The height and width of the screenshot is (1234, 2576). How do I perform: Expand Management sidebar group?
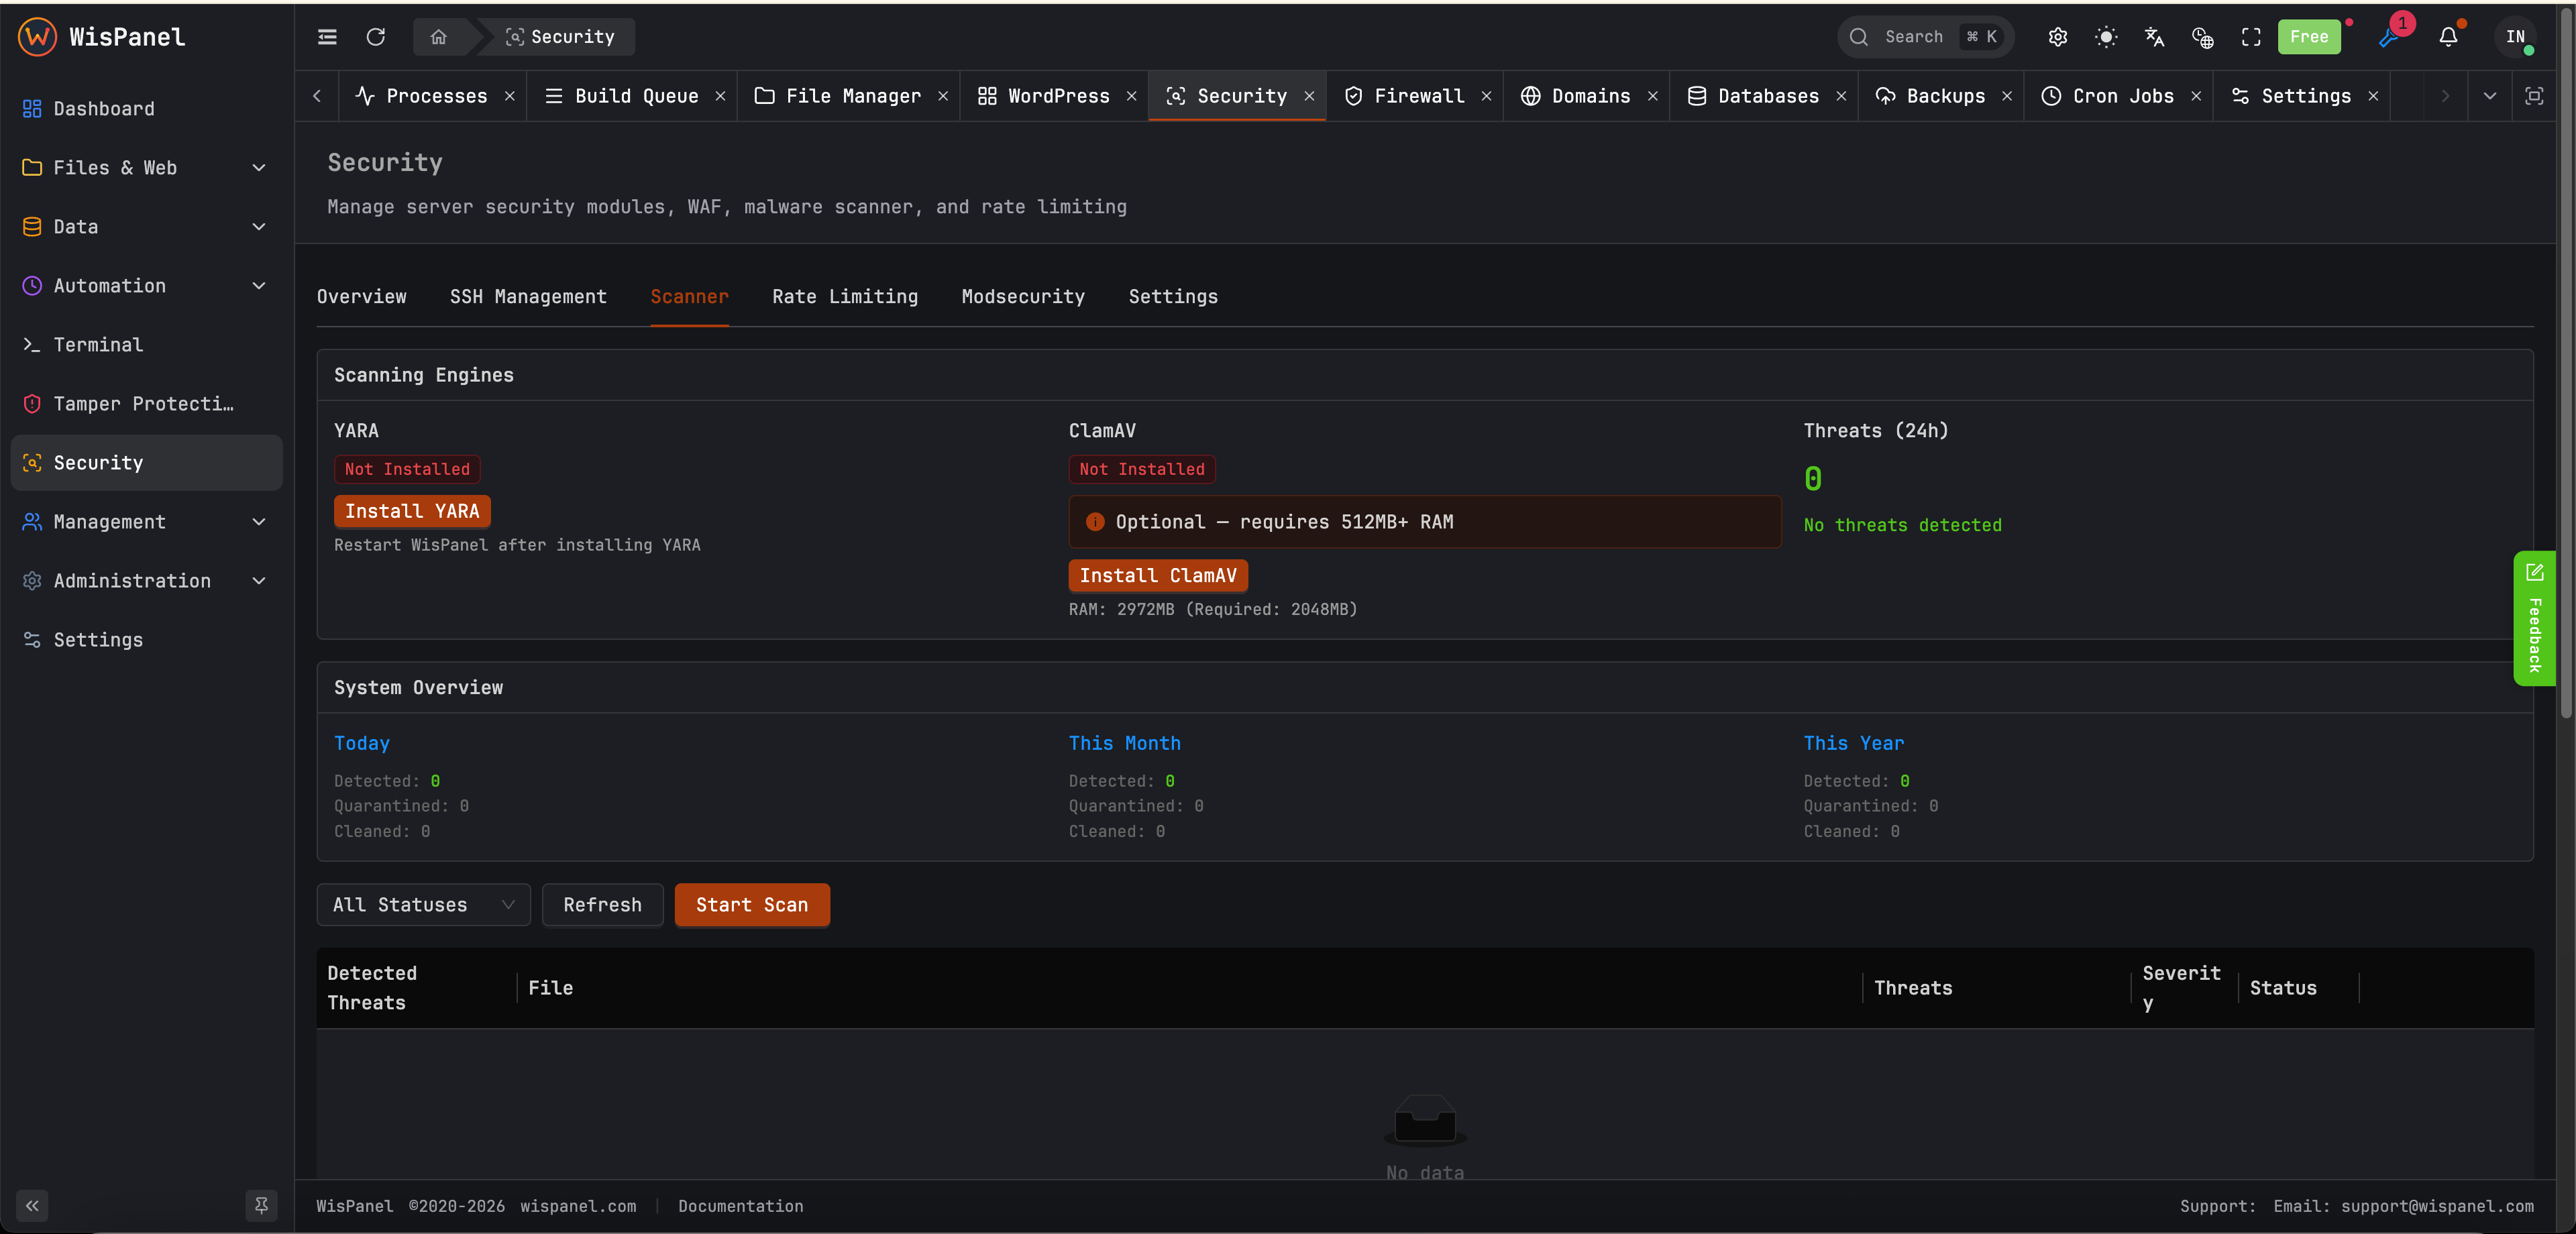pyautogui.click(x=146, y=522)
